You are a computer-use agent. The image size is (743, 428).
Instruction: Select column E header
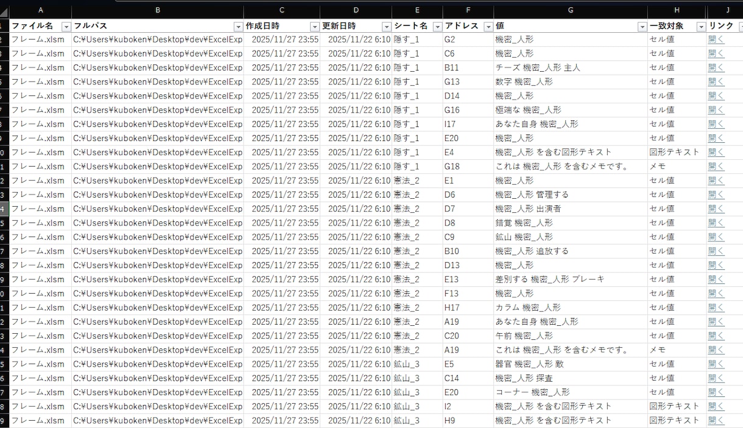[417, 10]
